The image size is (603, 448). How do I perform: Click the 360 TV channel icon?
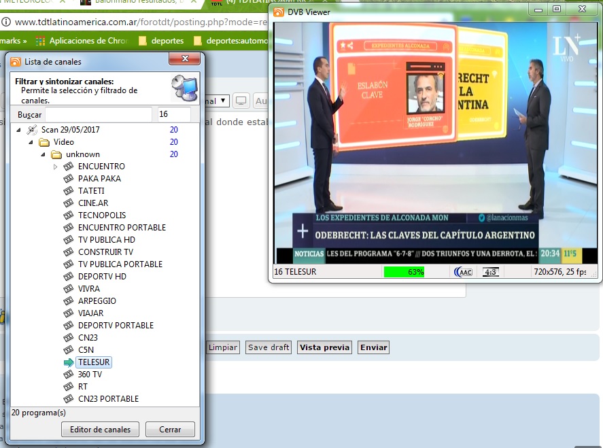(69, 374)
